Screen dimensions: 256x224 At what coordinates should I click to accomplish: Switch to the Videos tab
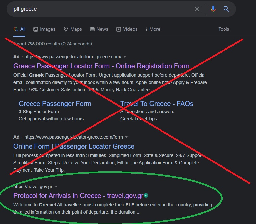[127, 29]
